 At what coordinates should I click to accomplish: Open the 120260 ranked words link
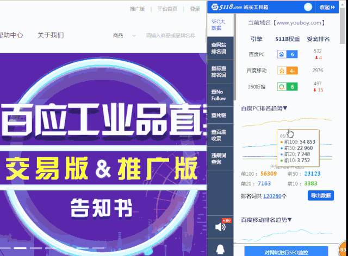(x=272, y=196)
